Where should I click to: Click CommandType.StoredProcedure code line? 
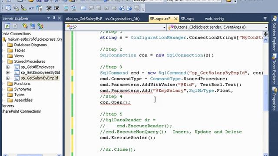(164, 79)
